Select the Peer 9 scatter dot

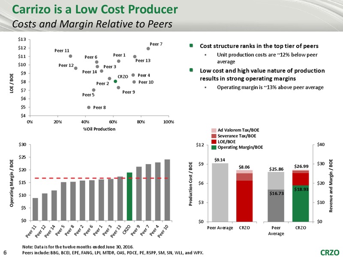tap(118, 87)
